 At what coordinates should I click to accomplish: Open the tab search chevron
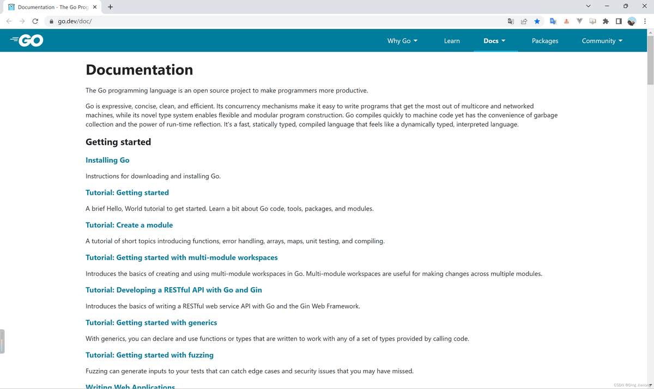(x=588, y=6)
